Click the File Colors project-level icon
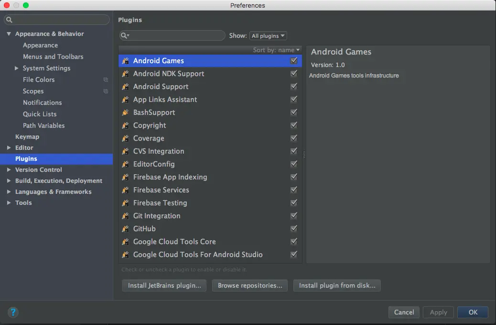 [106, 80]
